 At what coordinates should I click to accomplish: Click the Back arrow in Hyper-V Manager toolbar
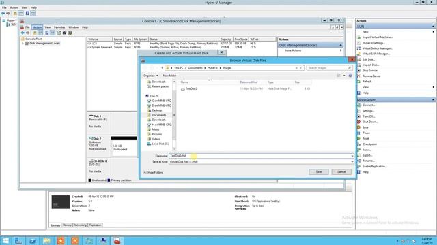click(x=3, y=14)
